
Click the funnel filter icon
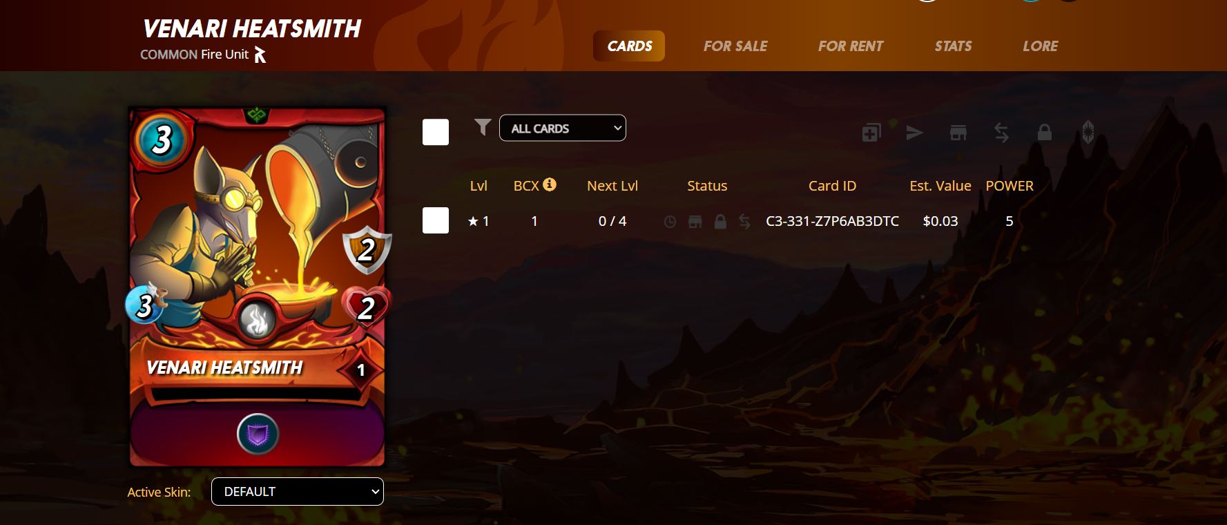pyautogui.click(x=483, y=127)
